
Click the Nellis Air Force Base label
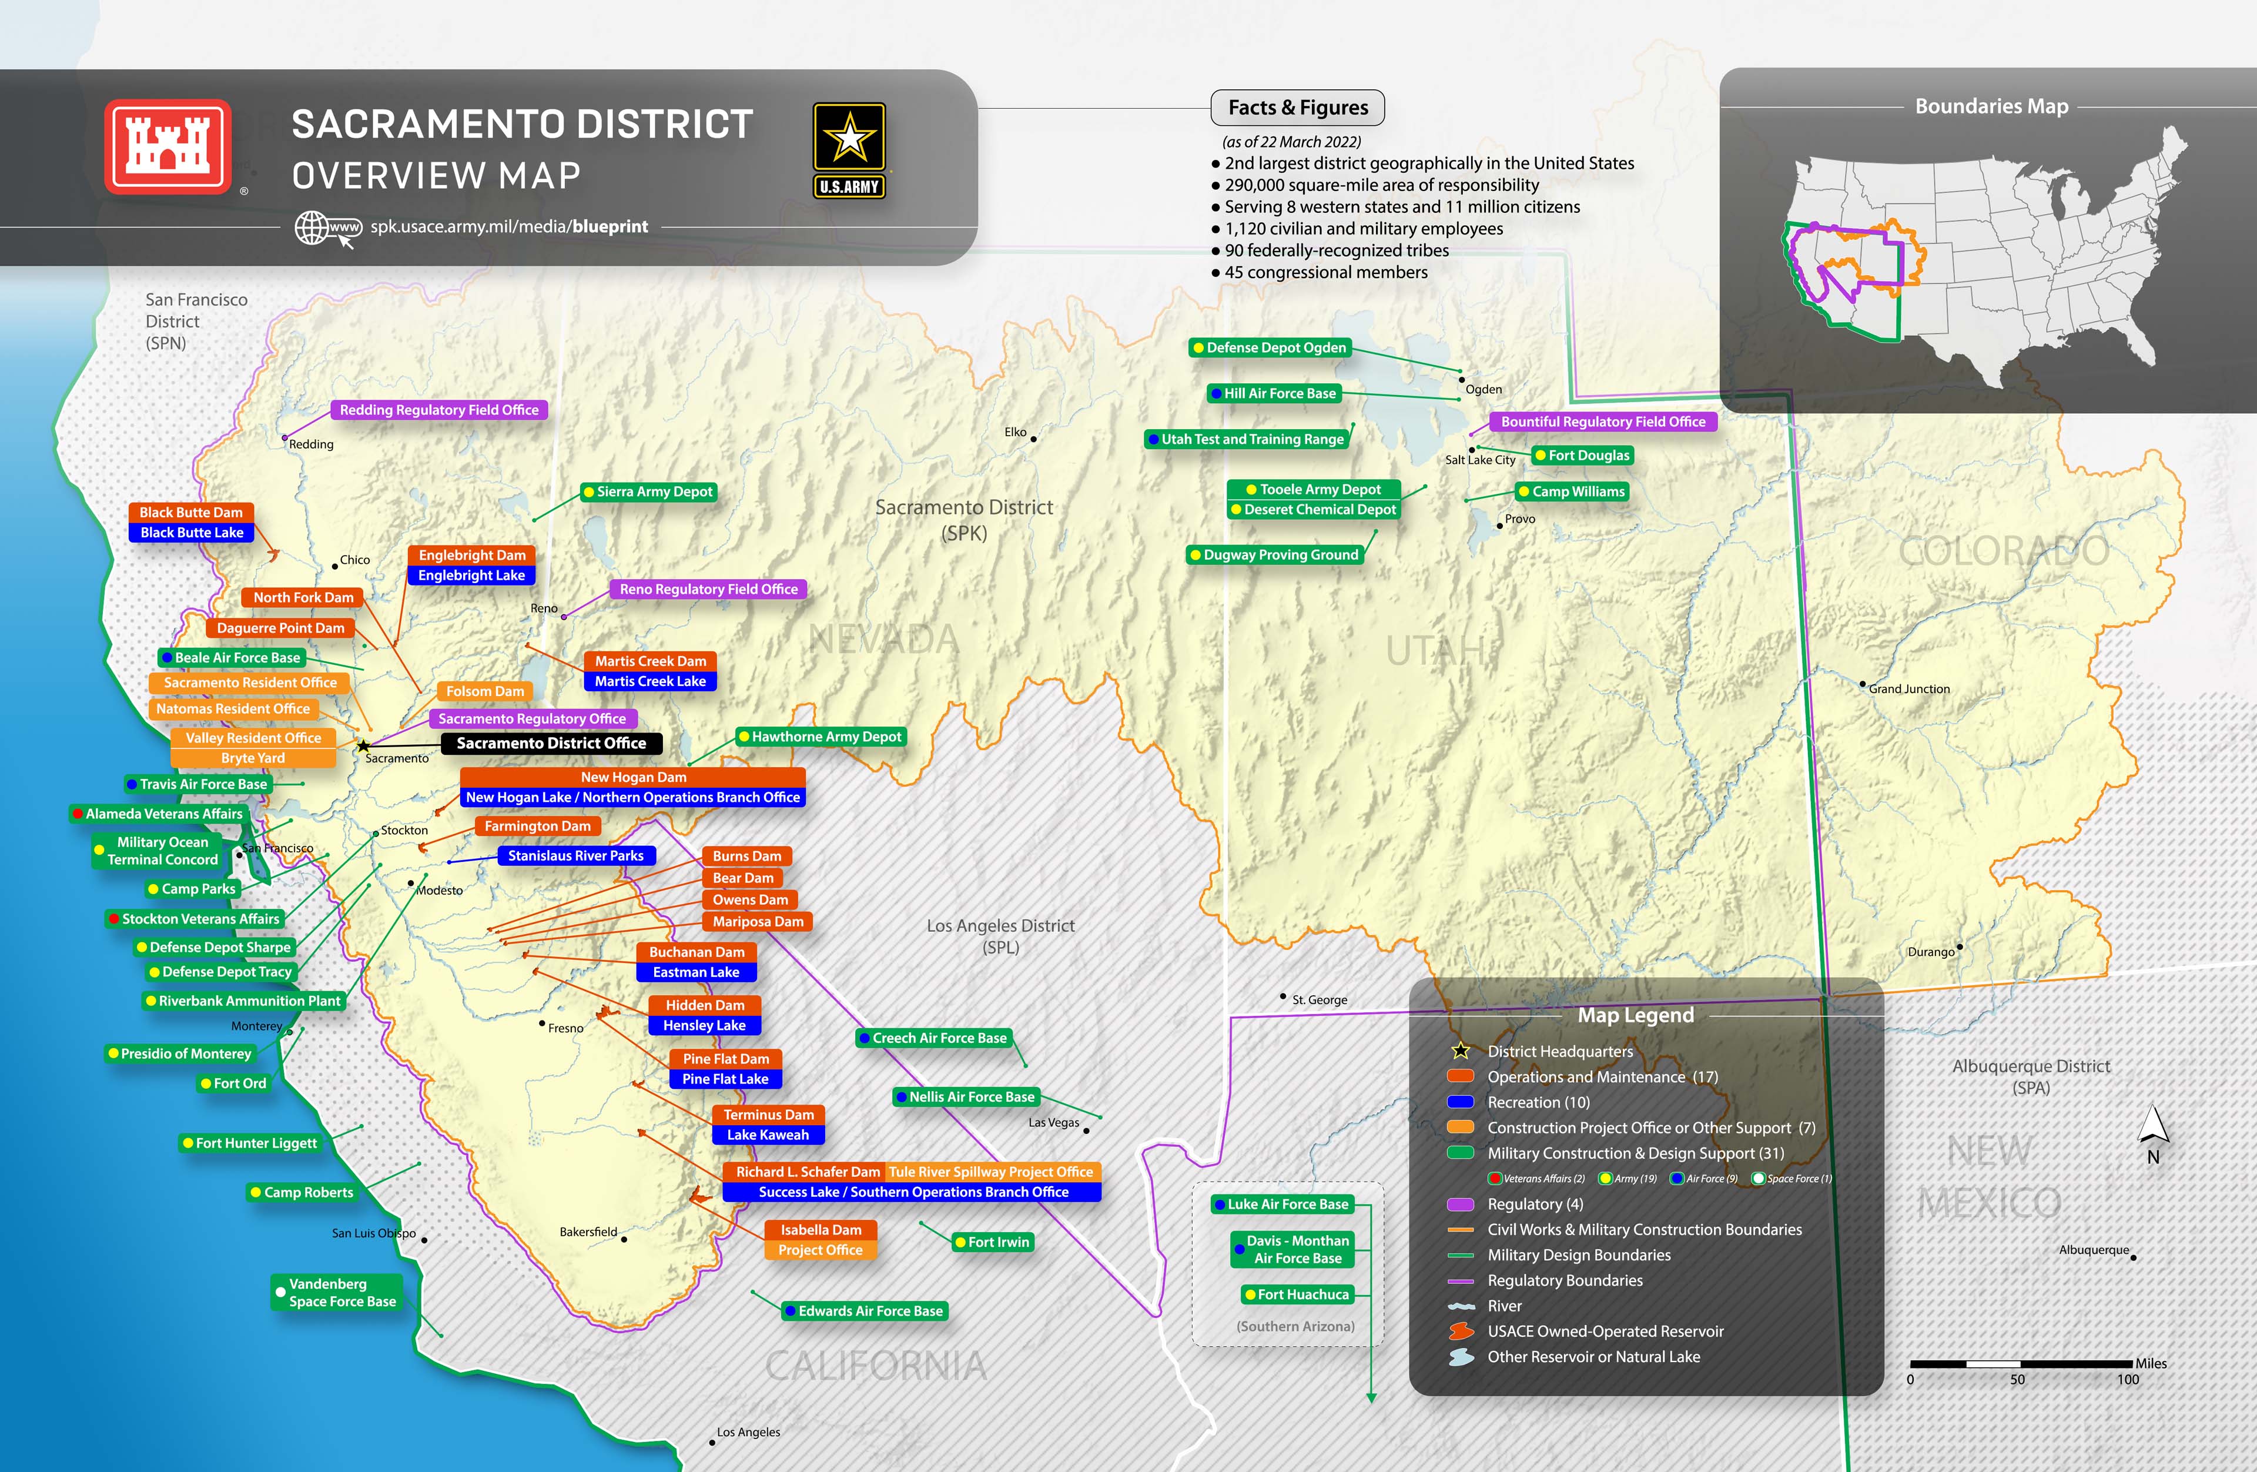[966, 1098]
